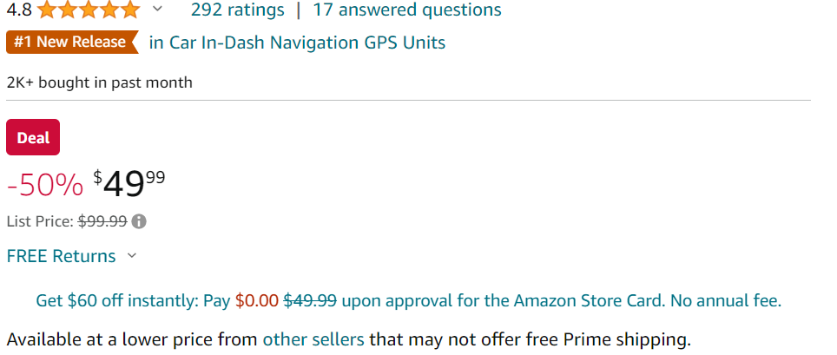This screenshot has width=837, height=355.
Task: Expand the FREE Returns chevron arrow
Action: (x=132, y=256)
